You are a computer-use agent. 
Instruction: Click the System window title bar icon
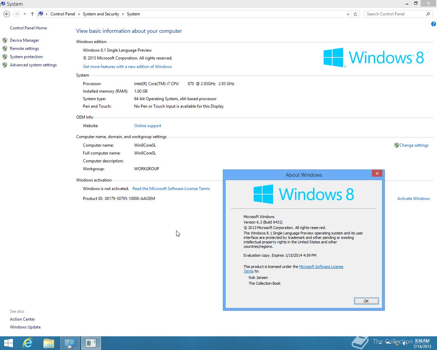tap(3, 4)
